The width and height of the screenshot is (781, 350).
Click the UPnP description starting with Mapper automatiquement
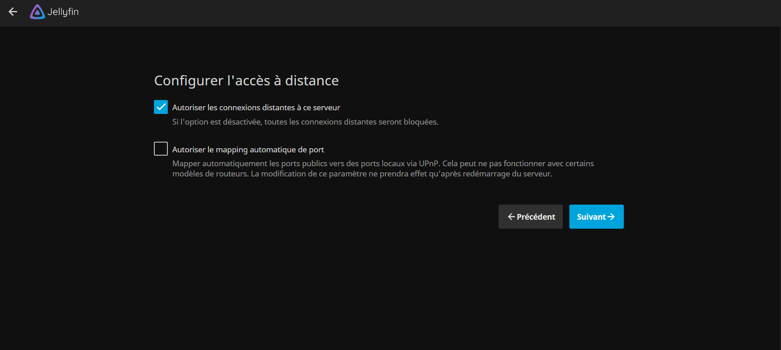(x=383, y=169)
